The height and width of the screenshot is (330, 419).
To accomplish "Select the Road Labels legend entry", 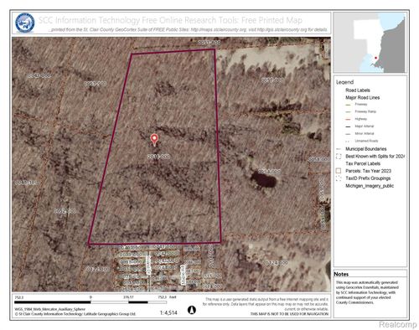I will pos(358,90).
